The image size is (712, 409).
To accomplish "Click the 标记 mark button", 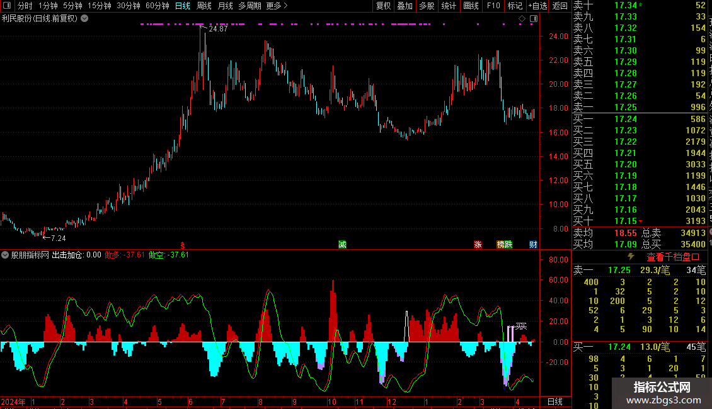I will [x=515, y=6].
